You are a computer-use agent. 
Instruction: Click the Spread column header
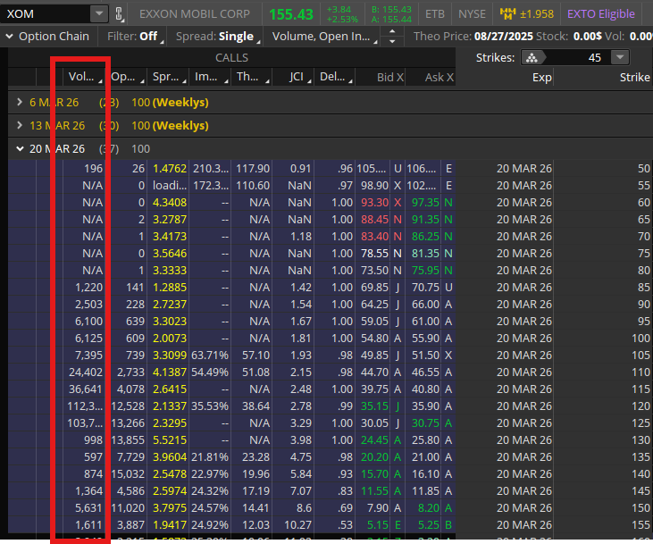[x=168, y=77]
